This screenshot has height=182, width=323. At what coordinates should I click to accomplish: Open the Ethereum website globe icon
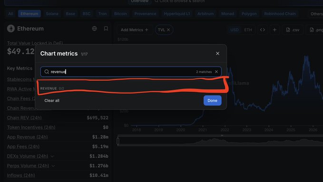pyautogui.click(x=94, y=29)
